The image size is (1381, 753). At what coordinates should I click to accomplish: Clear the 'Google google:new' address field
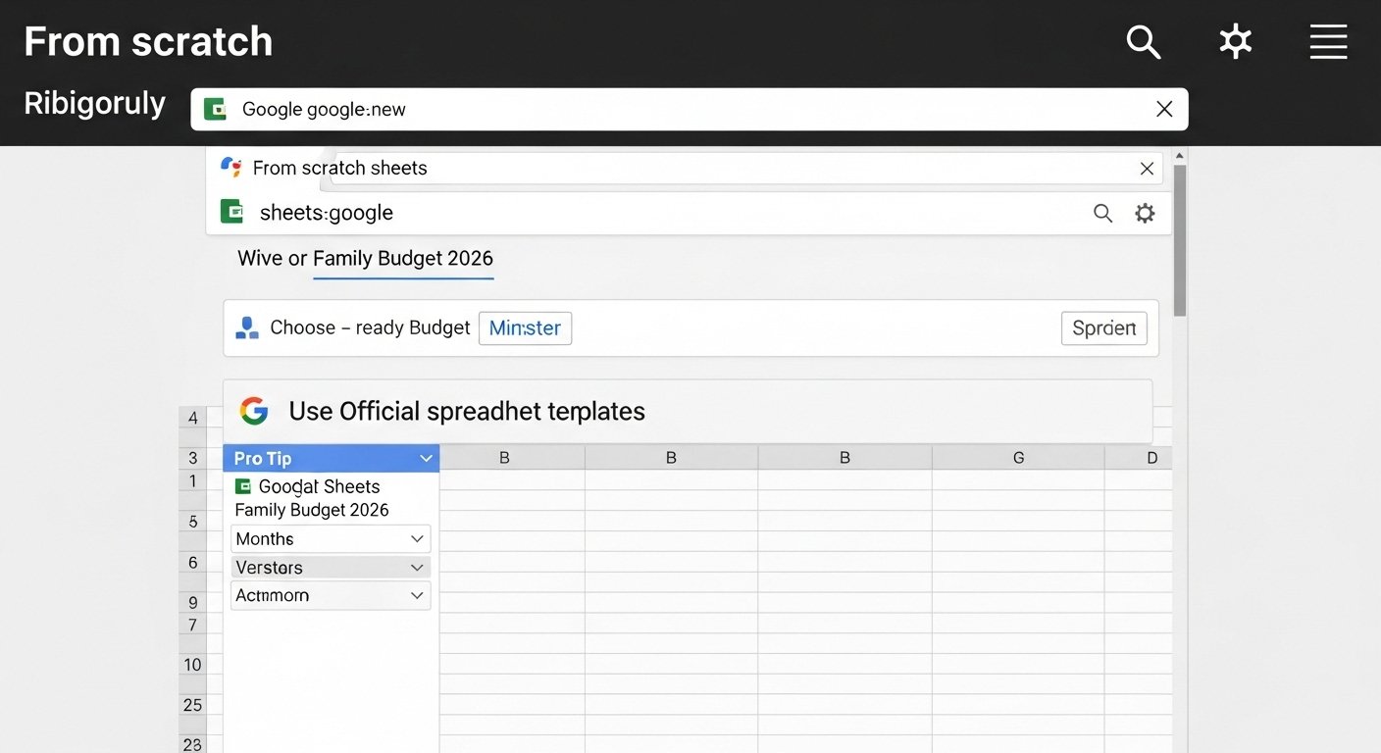[1164, 109]
